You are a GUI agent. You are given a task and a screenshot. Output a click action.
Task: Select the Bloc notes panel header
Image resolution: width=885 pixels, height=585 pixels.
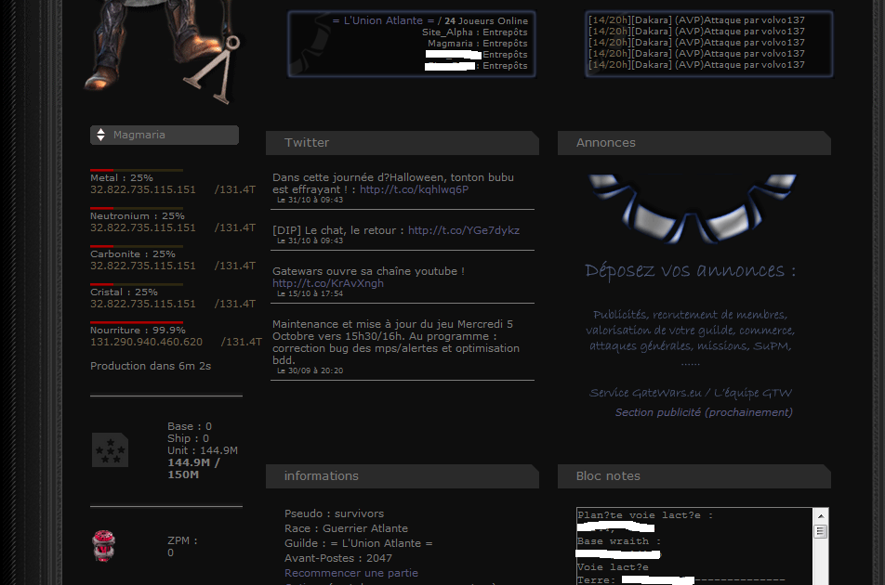tap(693, 476)
